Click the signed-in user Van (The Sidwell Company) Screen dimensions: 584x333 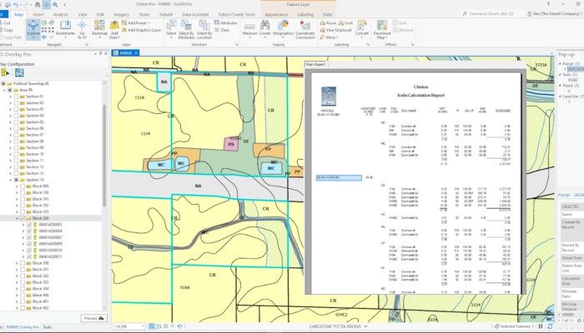556,14
